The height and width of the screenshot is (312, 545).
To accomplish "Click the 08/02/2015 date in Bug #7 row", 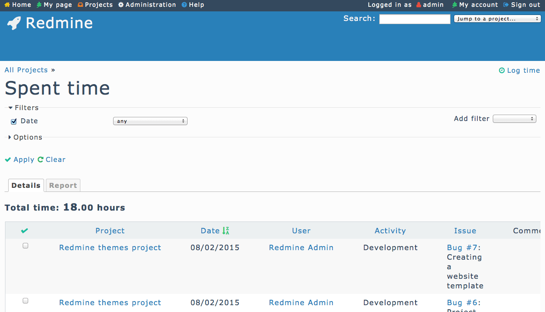I will click(215, 248).
